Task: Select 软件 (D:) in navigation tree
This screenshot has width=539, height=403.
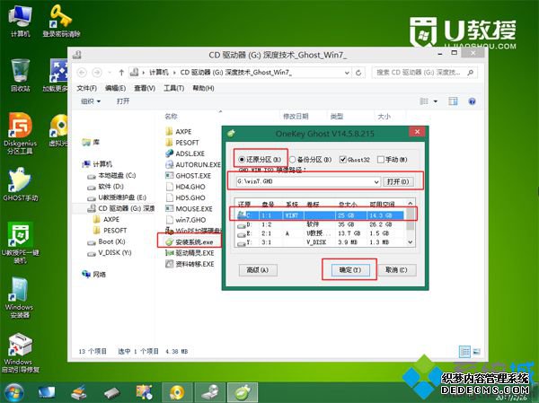Action: click(x=106, y=187)
